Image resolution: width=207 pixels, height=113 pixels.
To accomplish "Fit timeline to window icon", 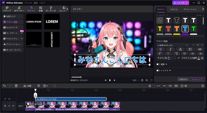I will (176, 86).
